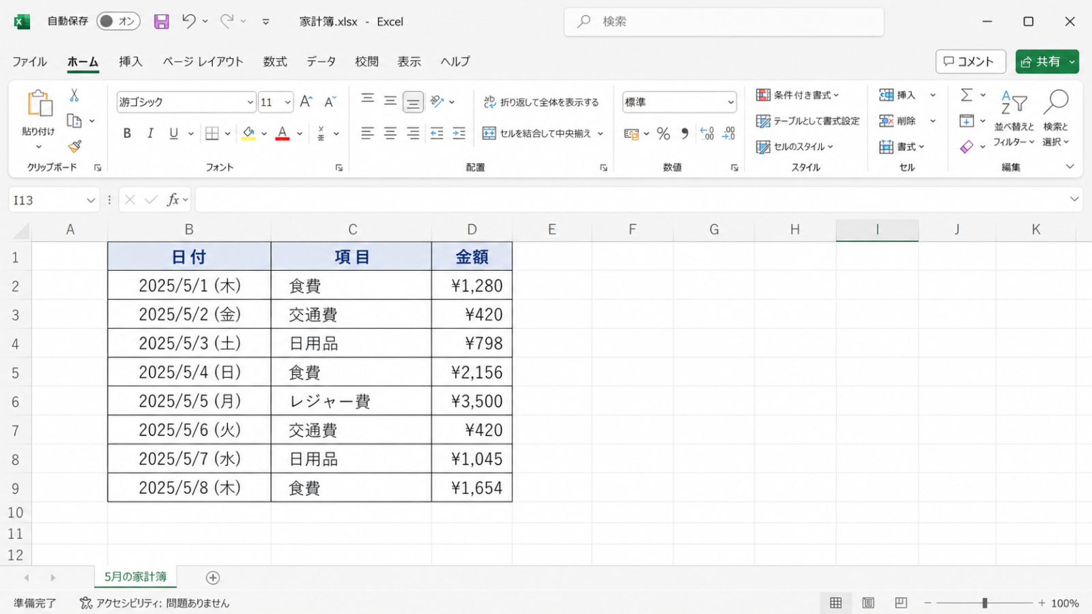Viewport: 1092px width, 614px height.
Task: Click テーブルとして書式設定 button
Action: pos(808,121)
